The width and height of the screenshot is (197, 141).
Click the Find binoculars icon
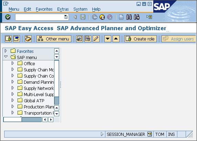(x=129, y=17)
